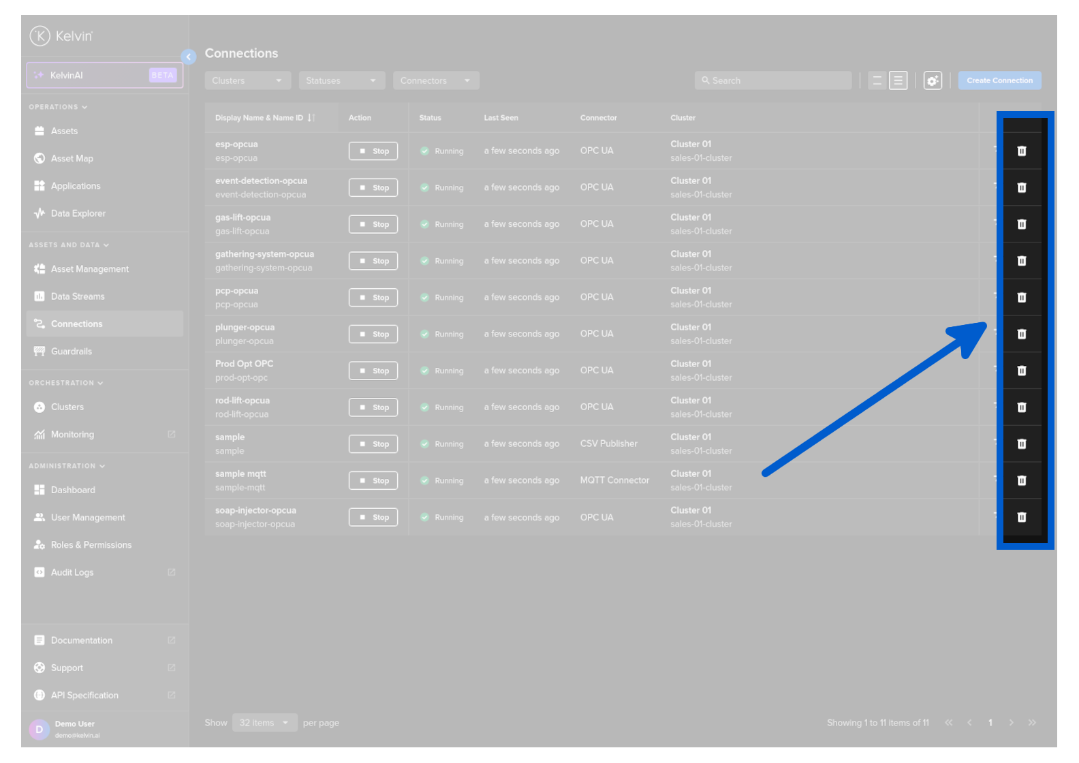Viewport: 1079px width, 763px height.
Task: Open User Management in sidebar
Action: 88,518
